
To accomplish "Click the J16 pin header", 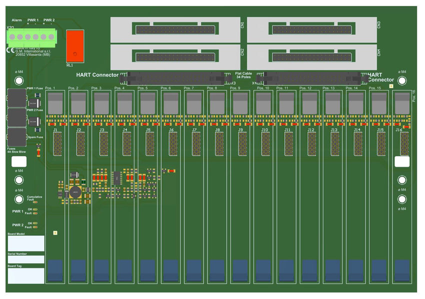I will tap(404, 144).
